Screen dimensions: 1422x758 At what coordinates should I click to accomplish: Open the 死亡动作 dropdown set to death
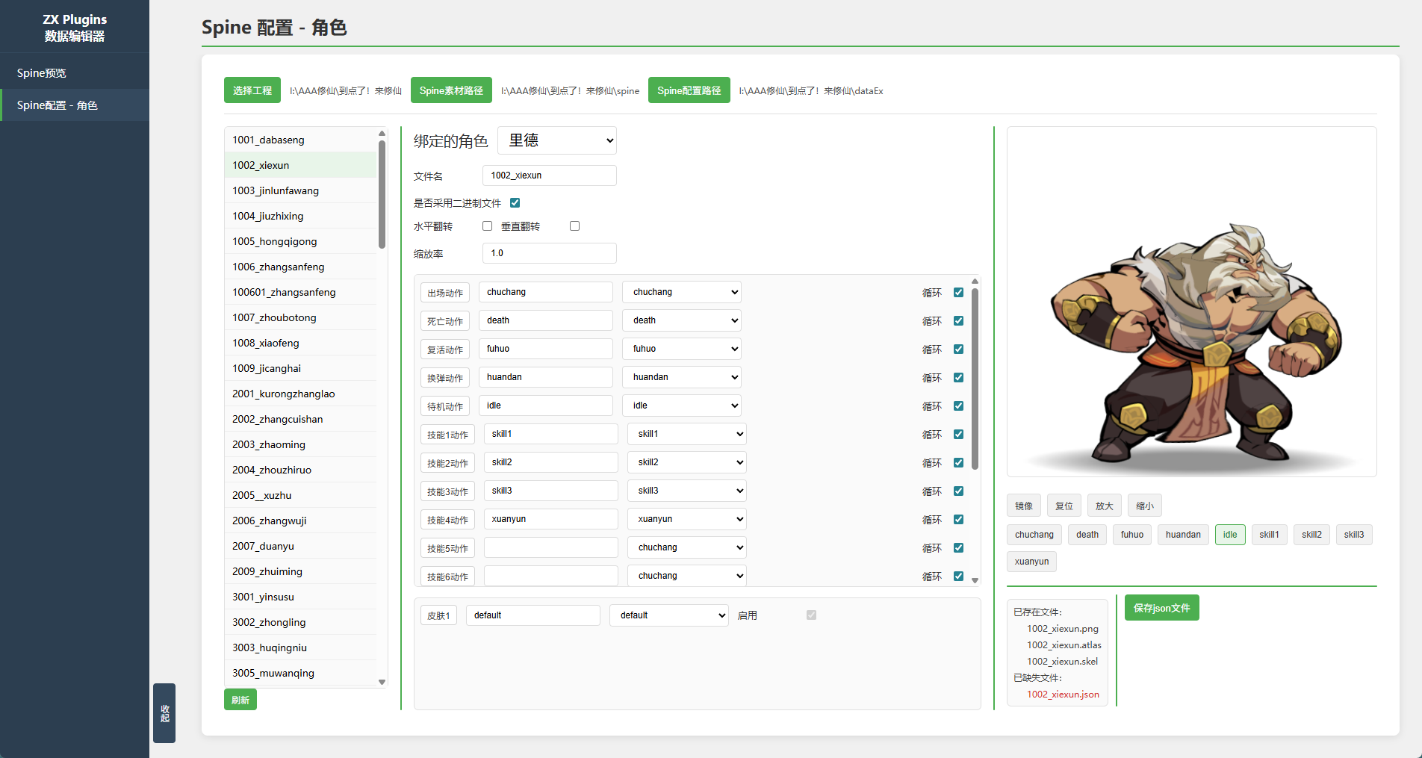tap(682, 320)
